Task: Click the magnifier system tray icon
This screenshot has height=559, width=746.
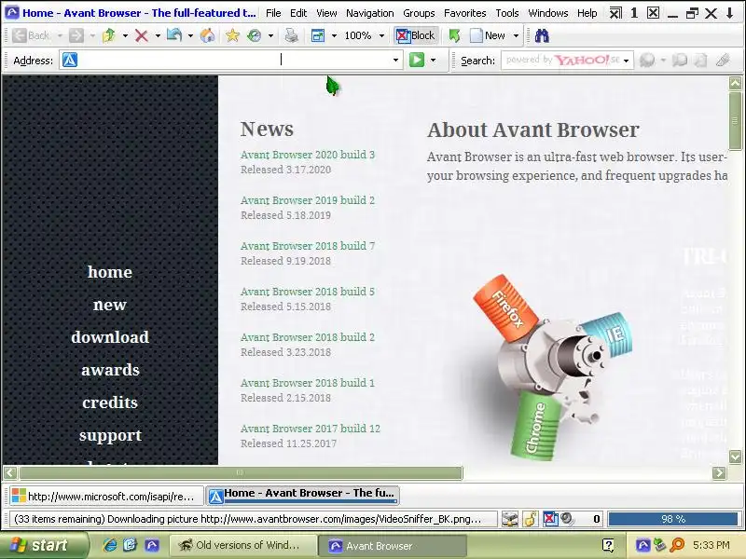Action: 677,545
